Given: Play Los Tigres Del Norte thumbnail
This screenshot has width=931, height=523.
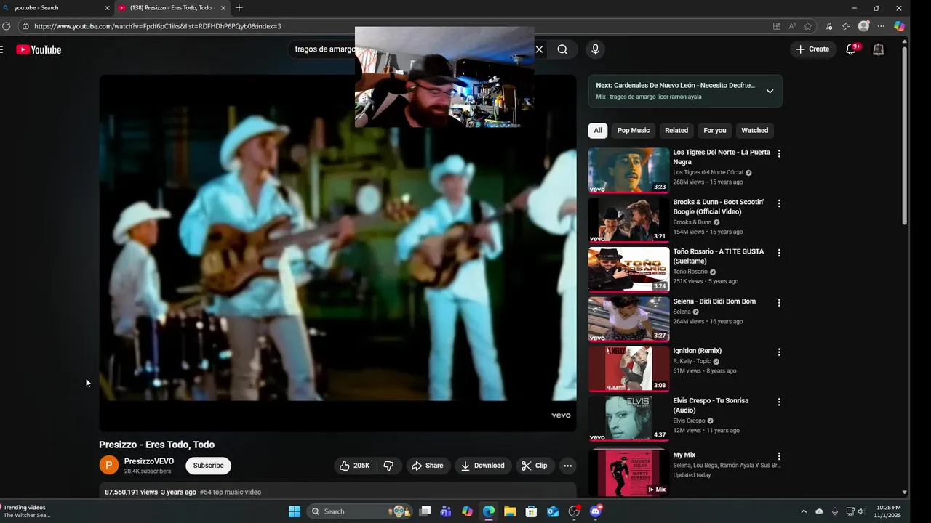Looking at the screenshot, I should pyautogui.click(x=628, y=171).
